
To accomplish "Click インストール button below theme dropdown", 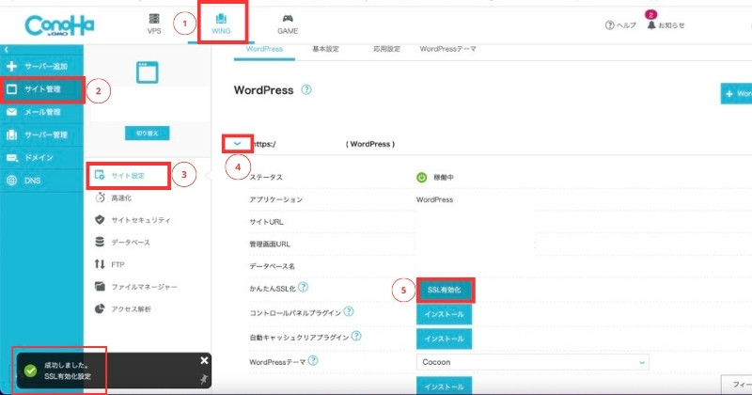I will [x=444, y=386].
